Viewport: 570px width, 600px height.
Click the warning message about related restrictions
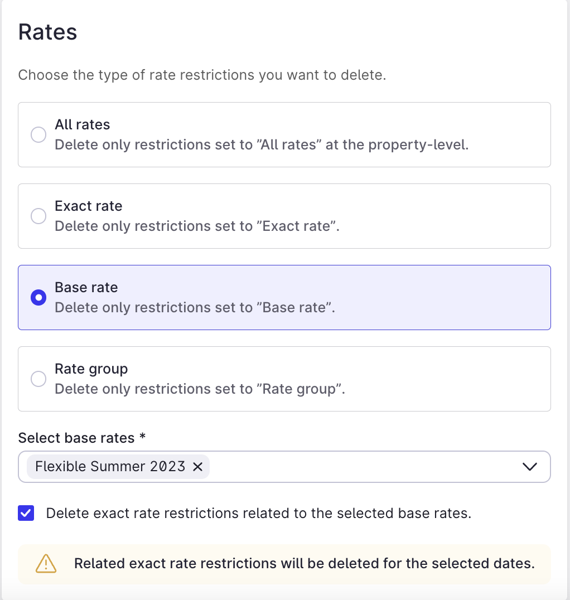(305, 563)
